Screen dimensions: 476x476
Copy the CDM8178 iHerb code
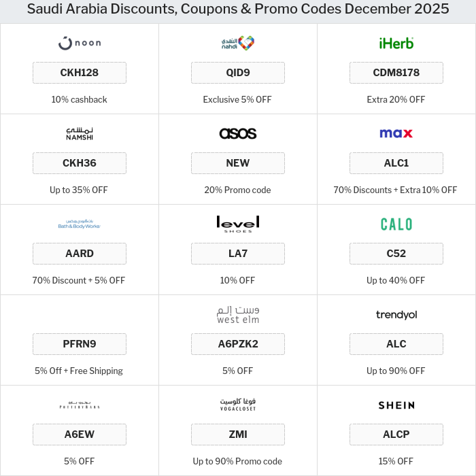coord(396,73)
